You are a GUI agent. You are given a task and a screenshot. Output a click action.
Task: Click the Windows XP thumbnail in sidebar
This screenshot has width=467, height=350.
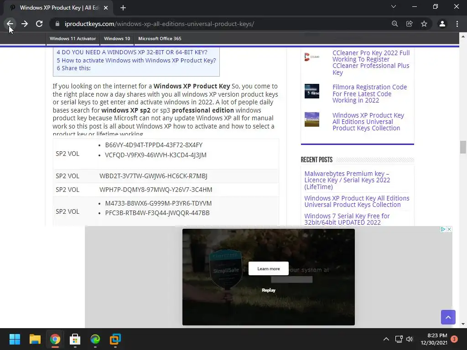click(312, 119)
